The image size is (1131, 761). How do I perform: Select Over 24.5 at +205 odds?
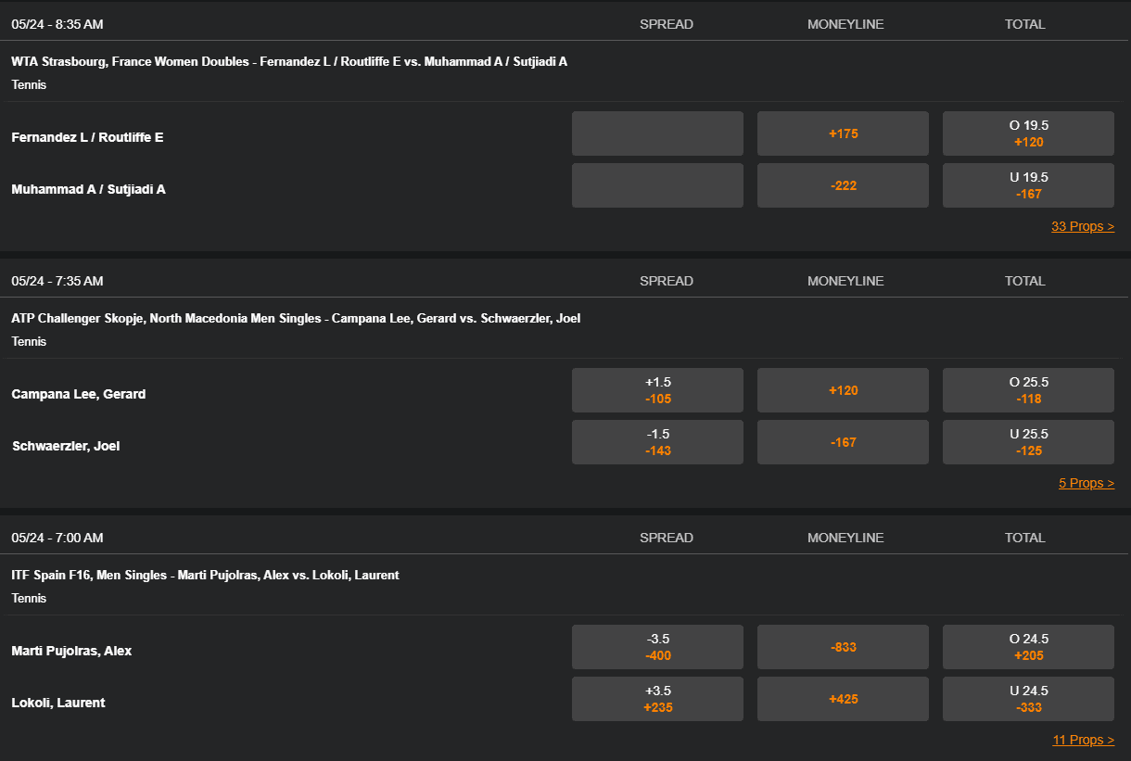[x=1028, y=646]
